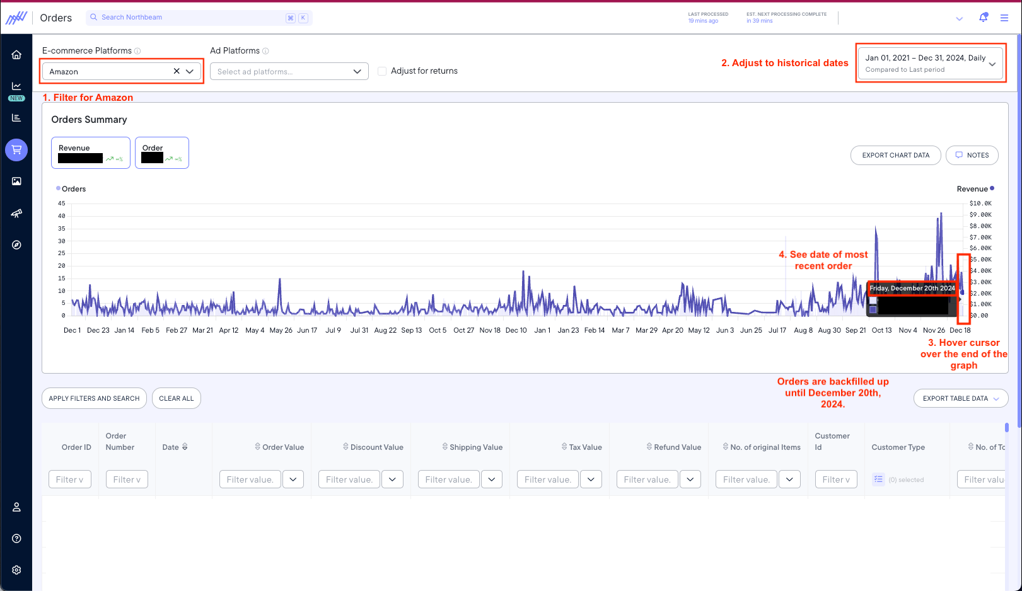Image resolution: width=1022 pixels, height=591 pixels.
Task: Select the Order metric card
Action: (162, 153)
